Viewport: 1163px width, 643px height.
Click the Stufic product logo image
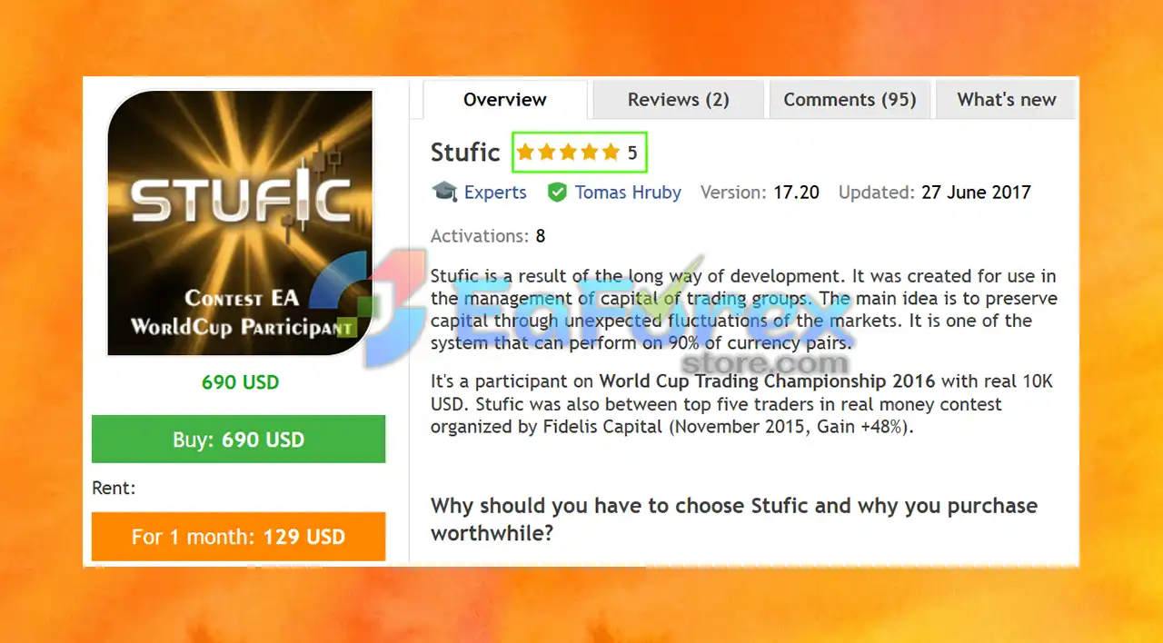pyautogui.click(x=240, y=223)
